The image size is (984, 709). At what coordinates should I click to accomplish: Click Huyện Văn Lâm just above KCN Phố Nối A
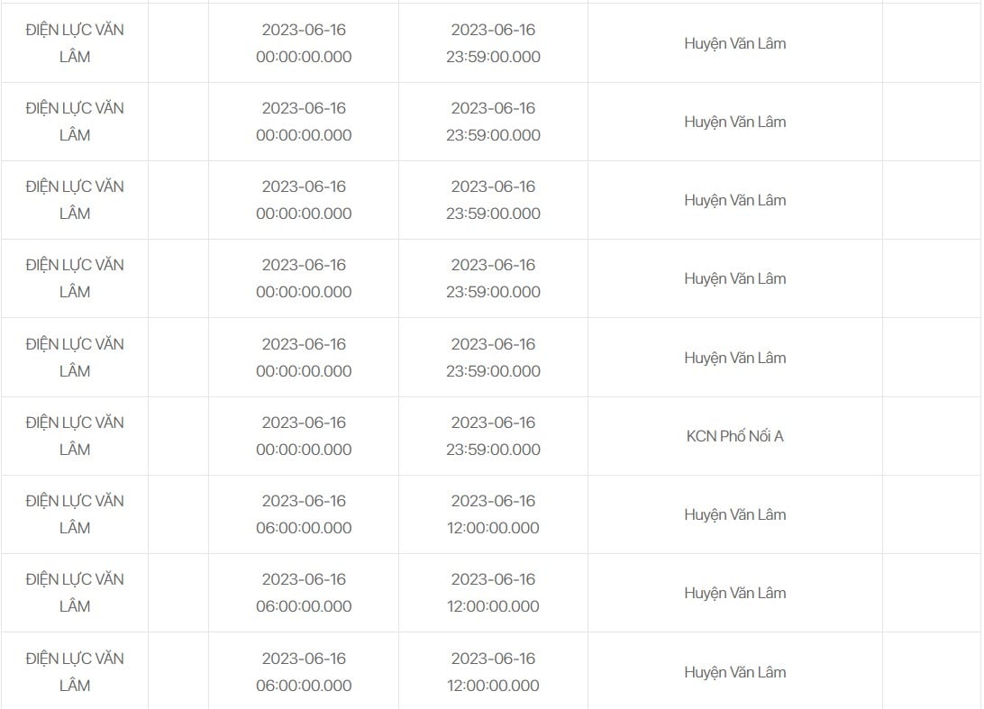click(735, 358)
